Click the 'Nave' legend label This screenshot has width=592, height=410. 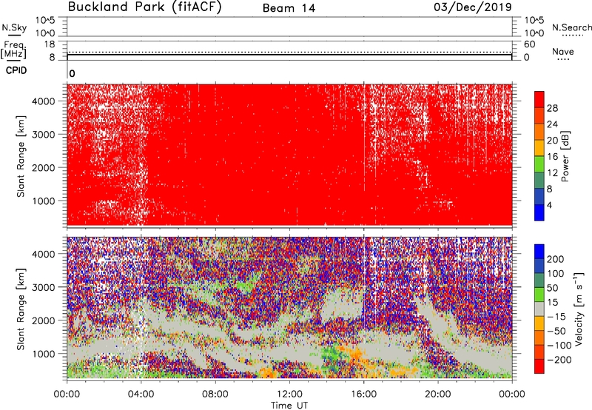point(563,51)
